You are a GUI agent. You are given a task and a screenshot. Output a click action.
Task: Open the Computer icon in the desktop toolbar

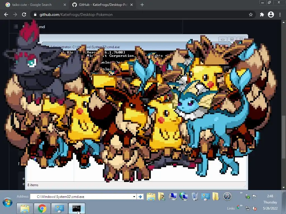[x=173, y=196]
